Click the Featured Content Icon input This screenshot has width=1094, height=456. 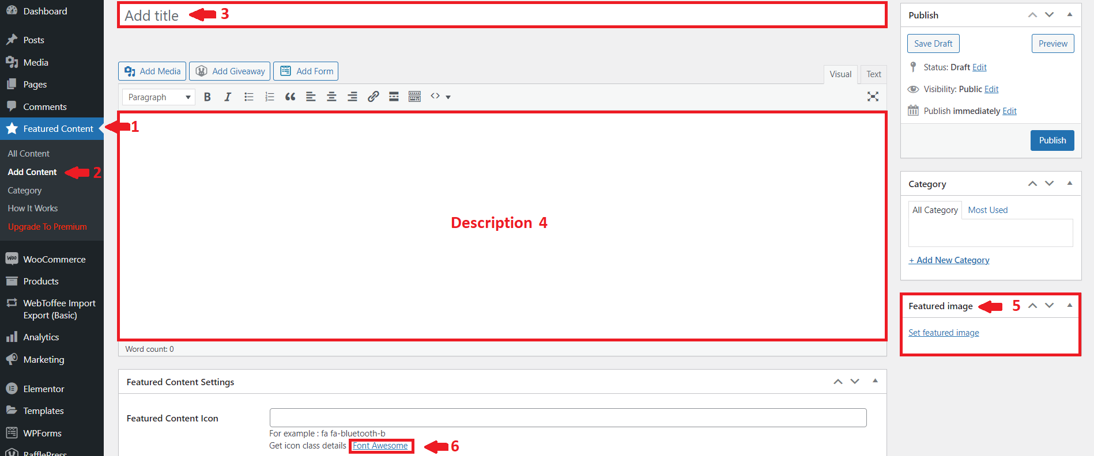[568, 417]
